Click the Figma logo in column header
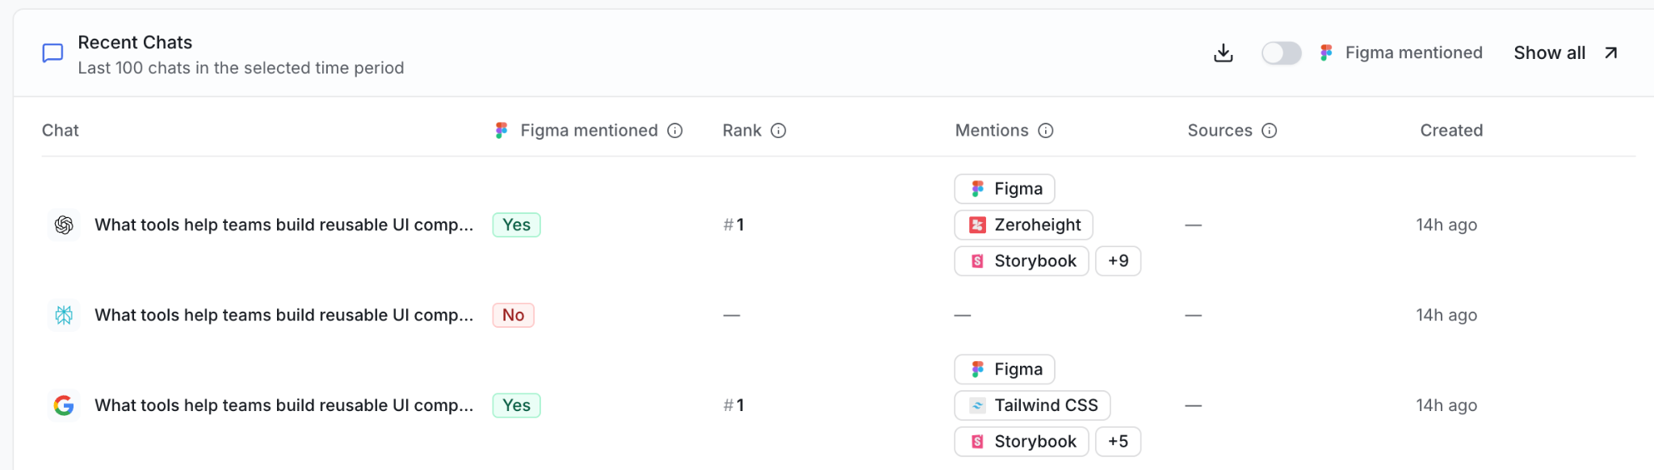Screen dimensions: 1654x470 [502, 131]
